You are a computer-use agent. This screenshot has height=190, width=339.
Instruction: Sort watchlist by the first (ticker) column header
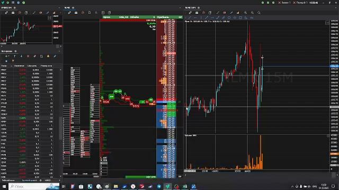click(4, 65)
